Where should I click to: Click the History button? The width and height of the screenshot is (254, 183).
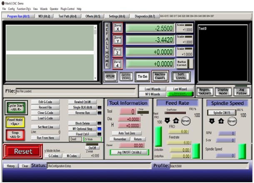(x=10, y=166)
